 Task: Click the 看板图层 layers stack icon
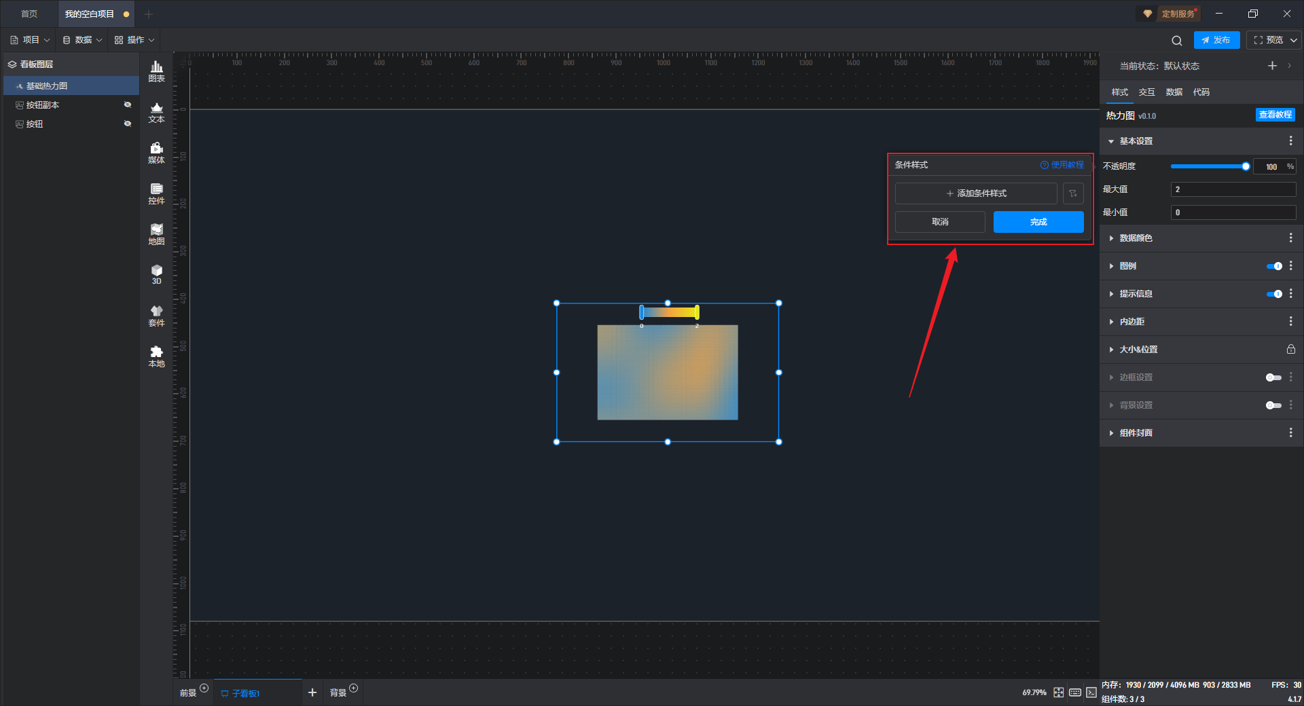[x=12, y=64]
